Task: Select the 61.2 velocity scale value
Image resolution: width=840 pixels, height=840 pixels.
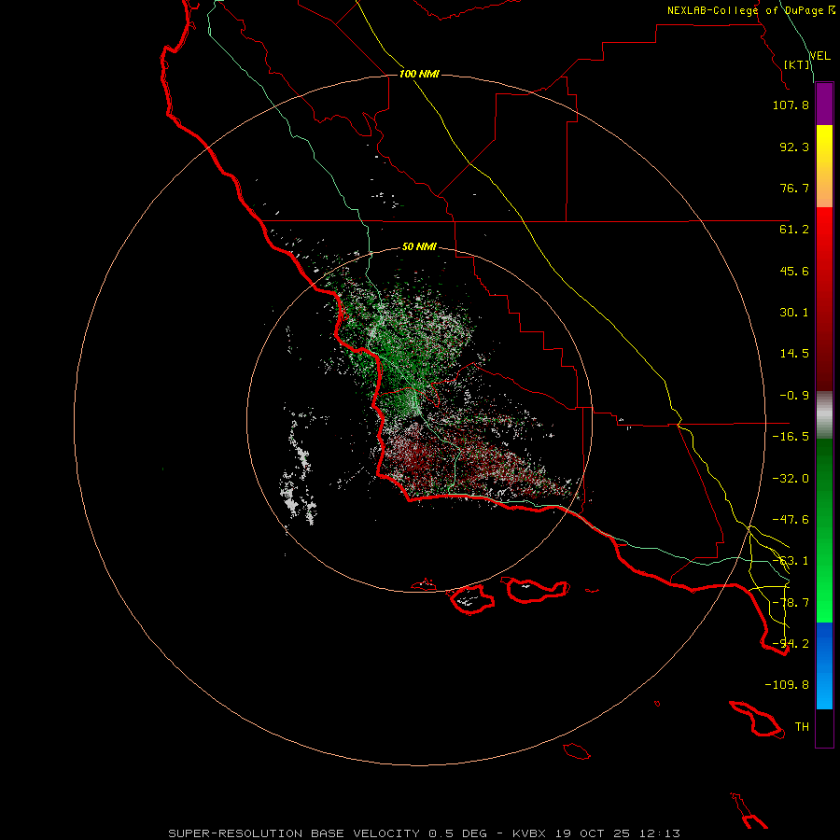Action: 794,230
